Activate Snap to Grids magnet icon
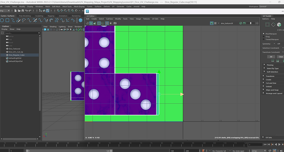Viewport: 284px width, 152px height. point(58,11)
